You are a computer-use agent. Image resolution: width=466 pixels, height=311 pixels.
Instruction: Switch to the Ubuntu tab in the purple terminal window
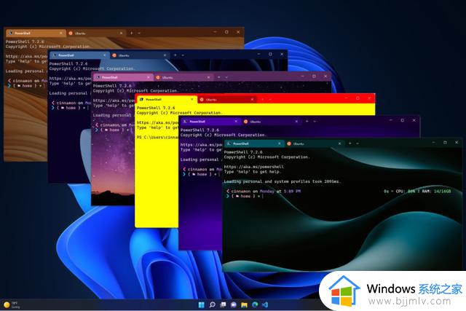[270, 122]
